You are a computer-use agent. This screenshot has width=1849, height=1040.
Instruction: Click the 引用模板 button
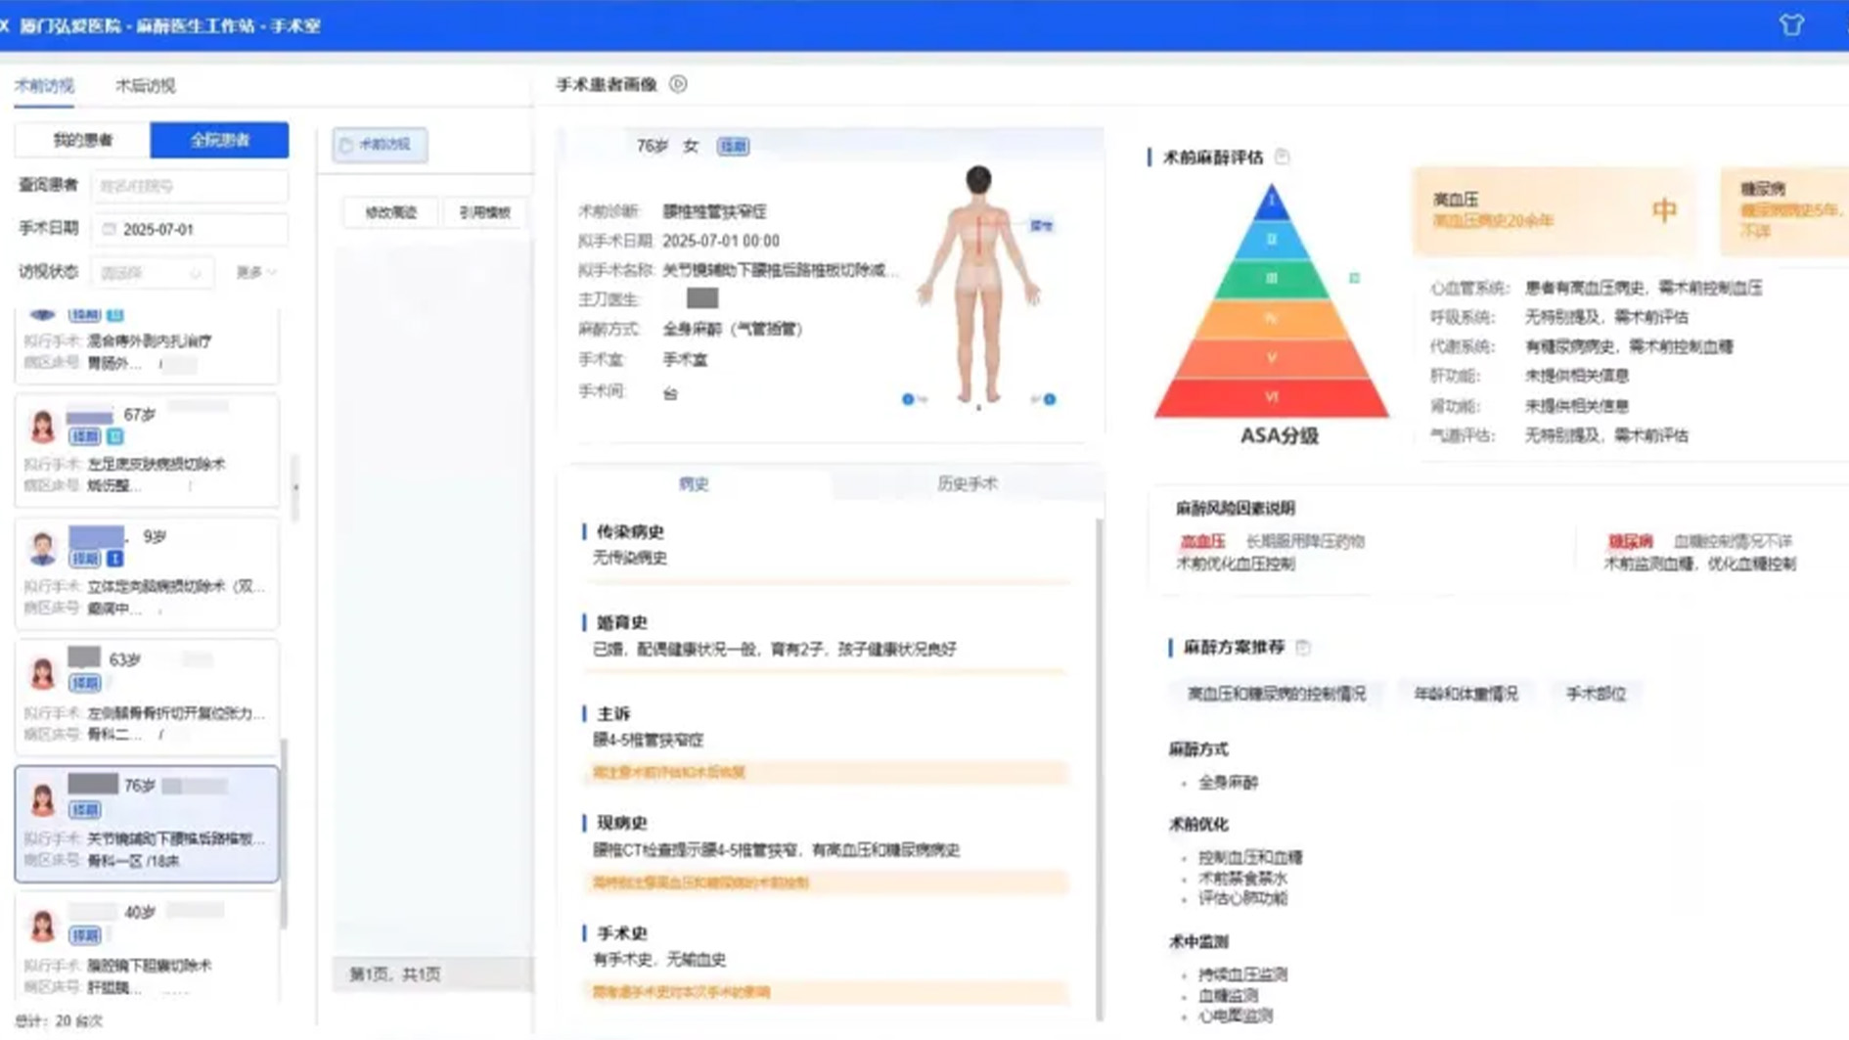point(484,212)
